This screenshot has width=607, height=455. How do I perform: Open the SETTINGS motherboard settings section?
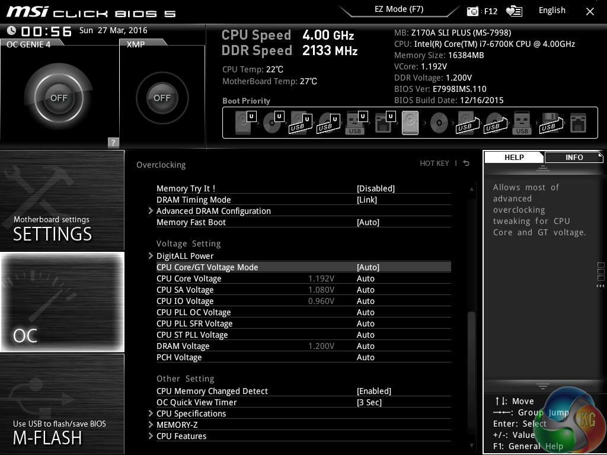tap(62, 200)
